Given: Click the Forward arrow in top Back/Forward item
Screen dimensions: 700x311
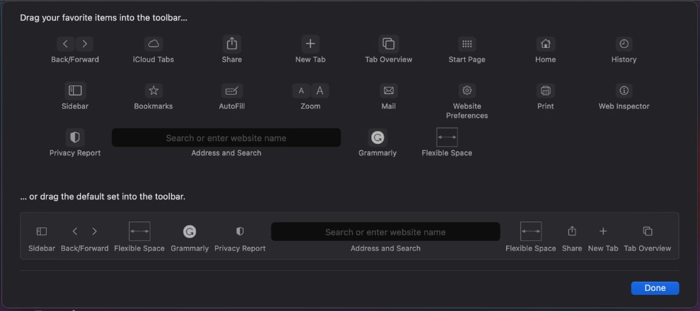Looking at the screenshot, I should point(84,43).
